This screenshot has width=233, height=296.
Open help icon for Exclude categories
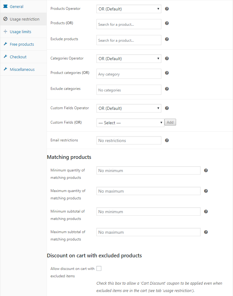(167, 88)
